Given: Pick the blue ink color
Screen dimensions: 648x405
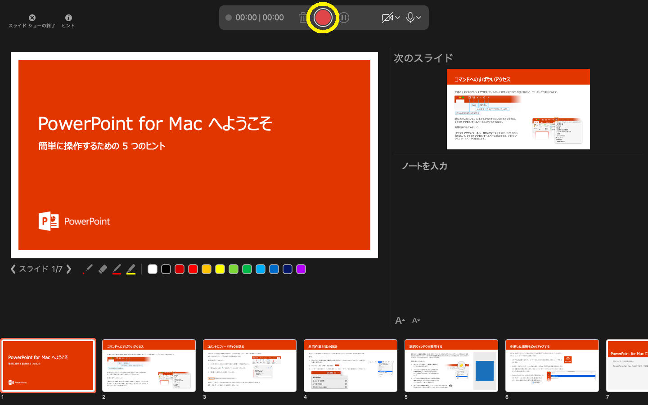Looking at the screenshot, I should point(274,269).
